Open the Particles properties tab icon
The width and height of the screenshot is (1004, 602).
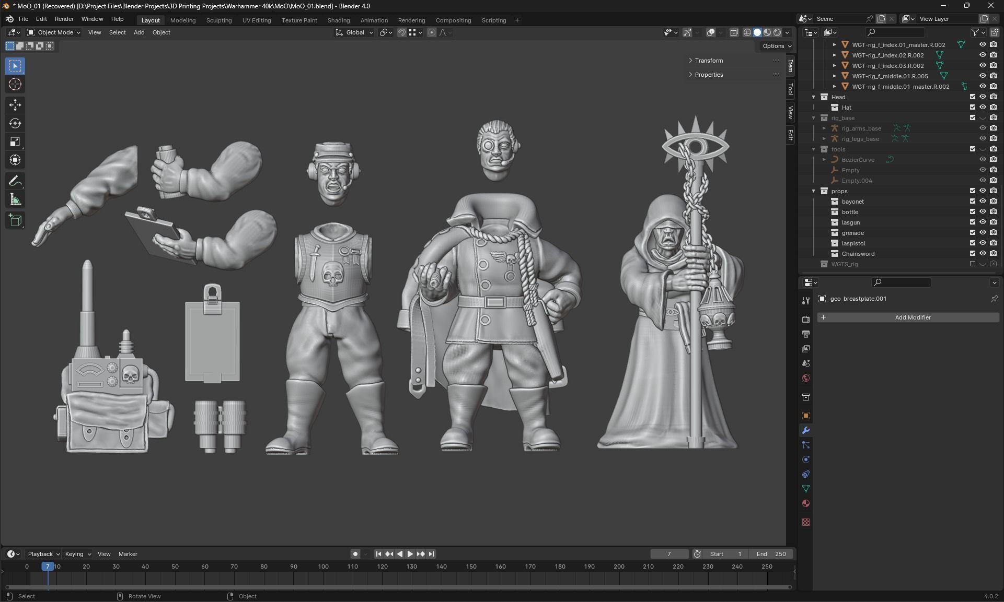(x=805, y=445)
